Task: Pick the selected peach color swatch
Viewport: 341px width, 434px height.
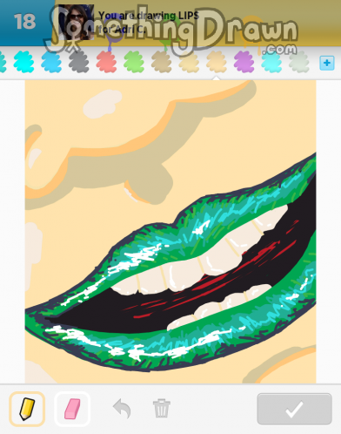Action: point(217,62)
